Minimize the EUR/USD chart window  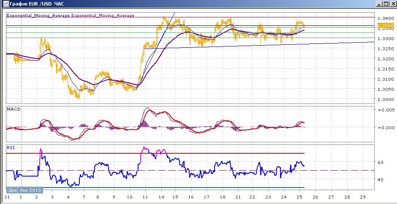click(x=379, y=4)
